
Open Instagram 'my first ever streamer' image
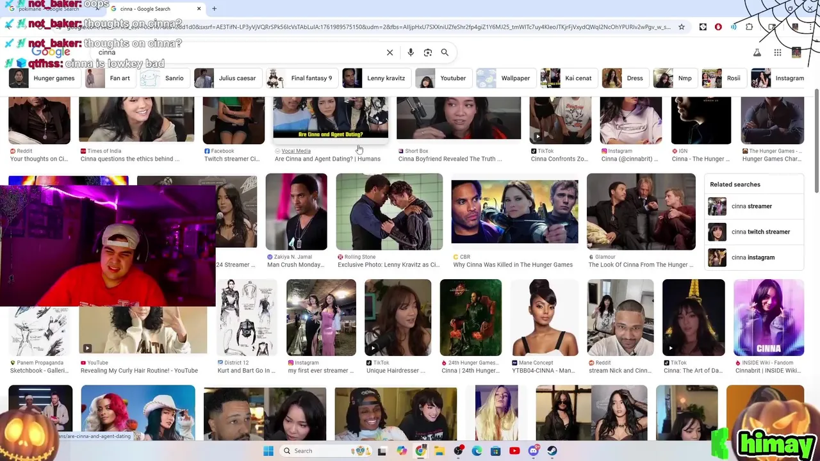coord(321,317)
